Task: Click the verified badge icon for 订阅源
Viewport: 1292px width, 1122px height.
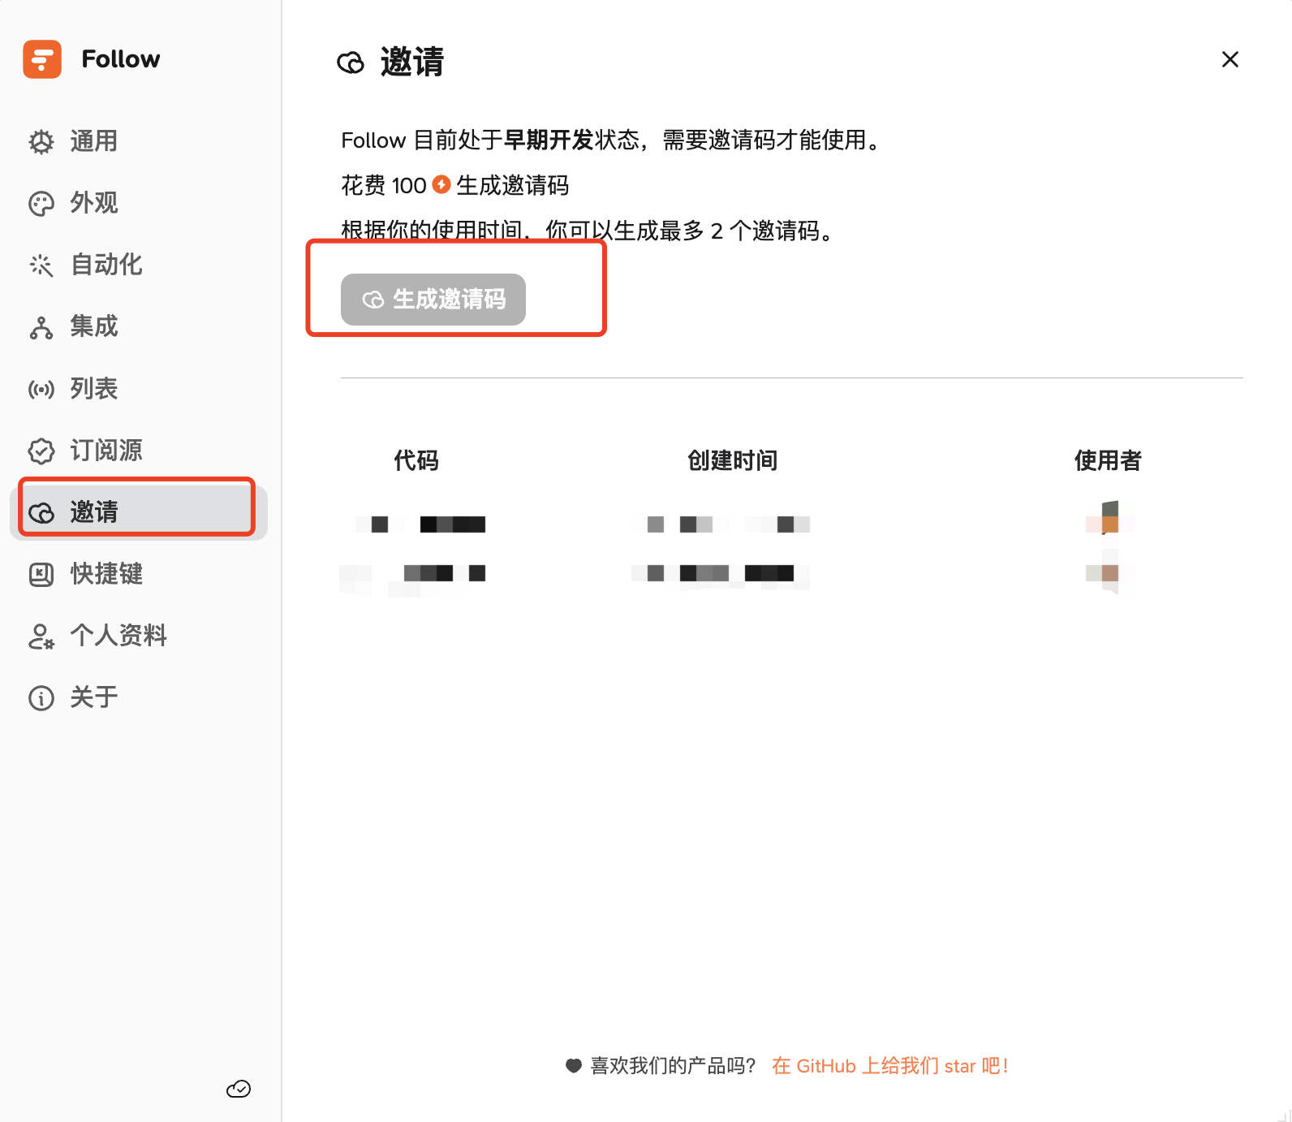Action: click(41, 451)
